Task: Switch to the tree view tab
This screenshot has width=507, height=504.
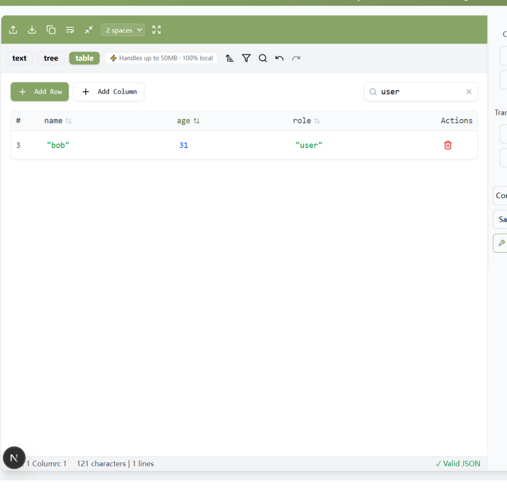Action: pos(51,58)
